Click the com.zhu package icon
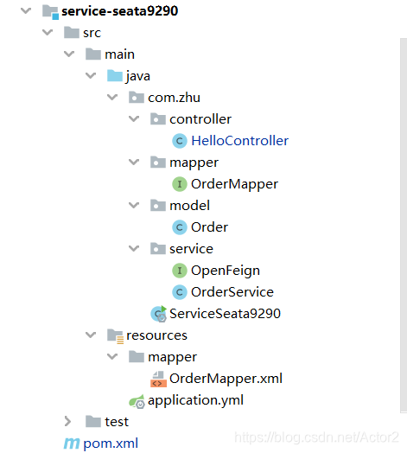Screen dimensions: 407x453 click(x=137, y=98)
